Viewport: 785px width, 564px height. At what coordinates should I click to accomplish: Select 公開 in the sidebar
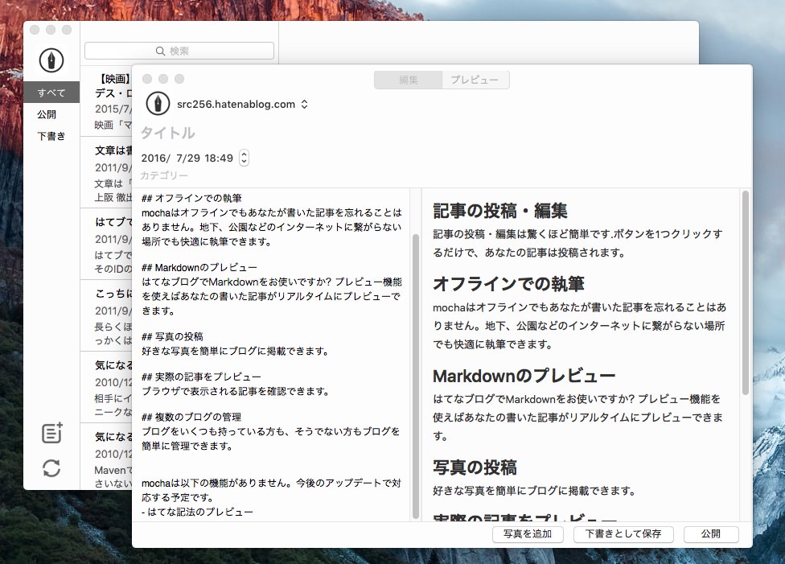coord(47,114)
